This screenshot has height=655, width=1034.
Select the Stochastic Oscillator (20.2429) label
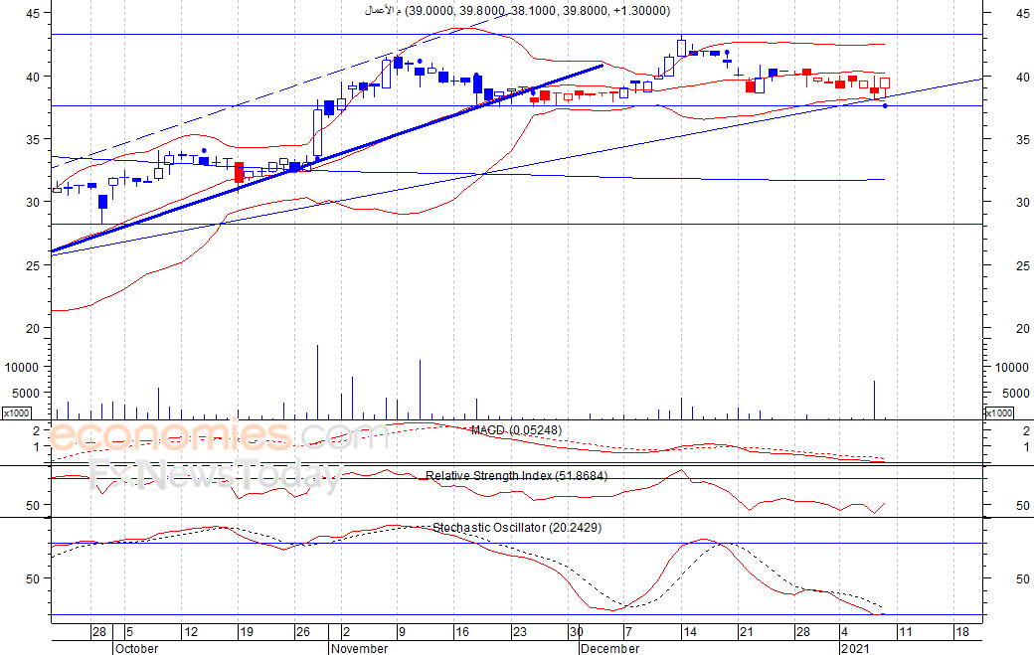pos(517,528)
